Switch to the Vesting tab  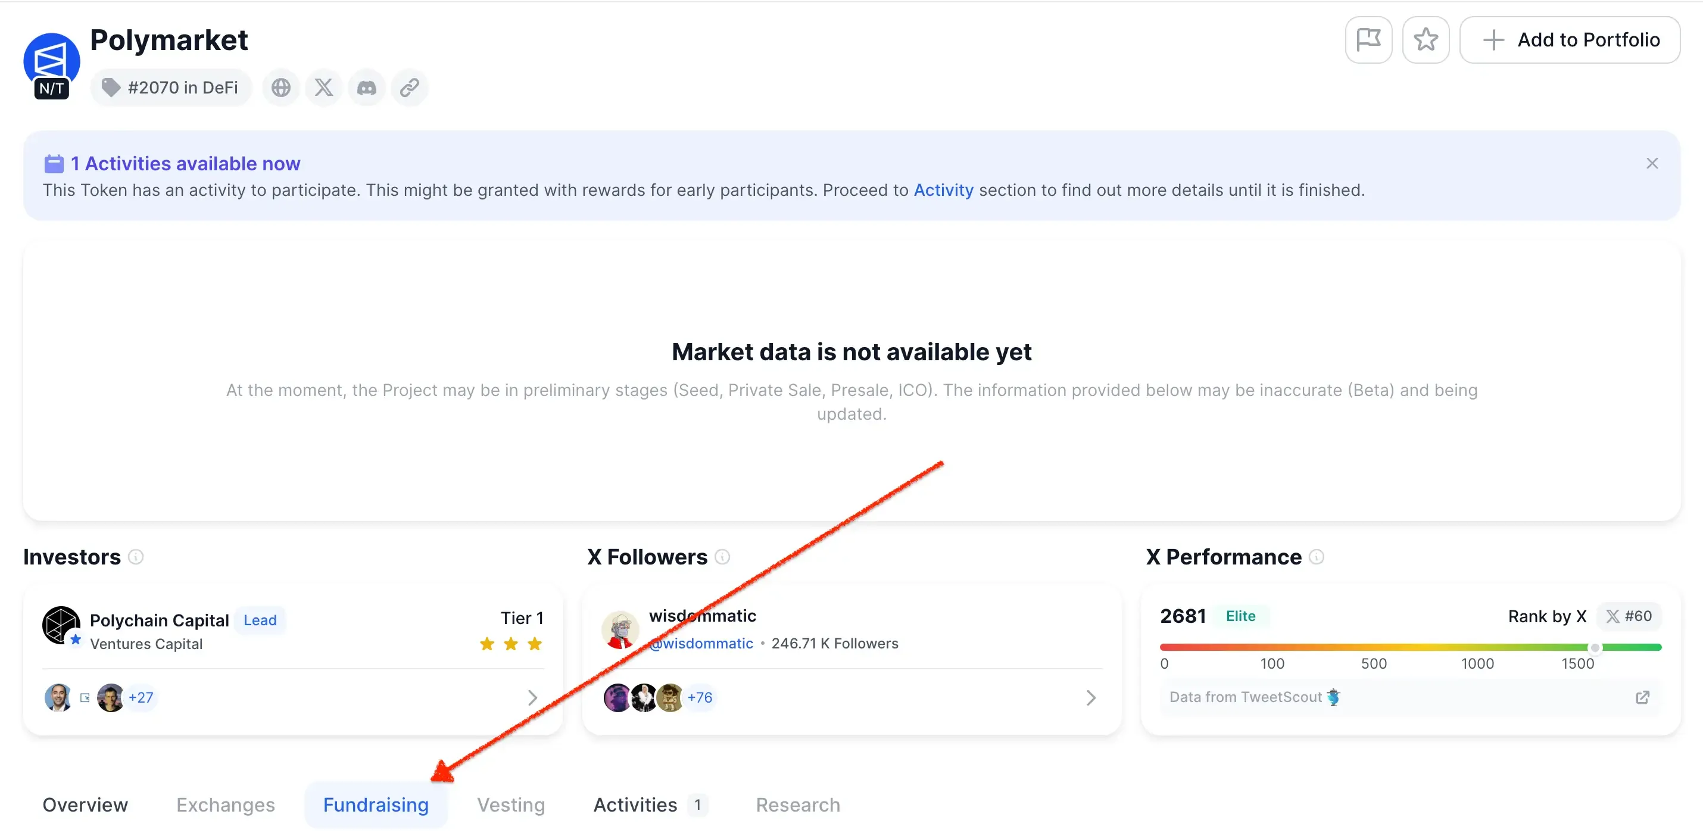(511, 804)
